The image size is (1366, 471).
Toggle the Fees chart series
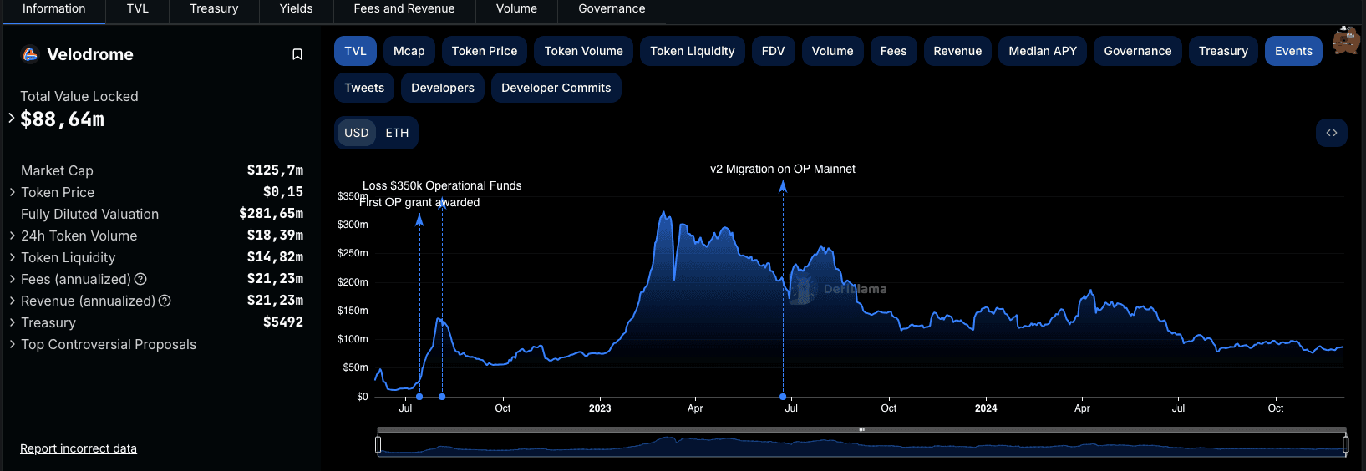[893, 51]
